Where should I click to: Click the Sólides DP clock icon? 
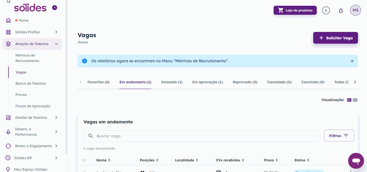click(8, 158)
